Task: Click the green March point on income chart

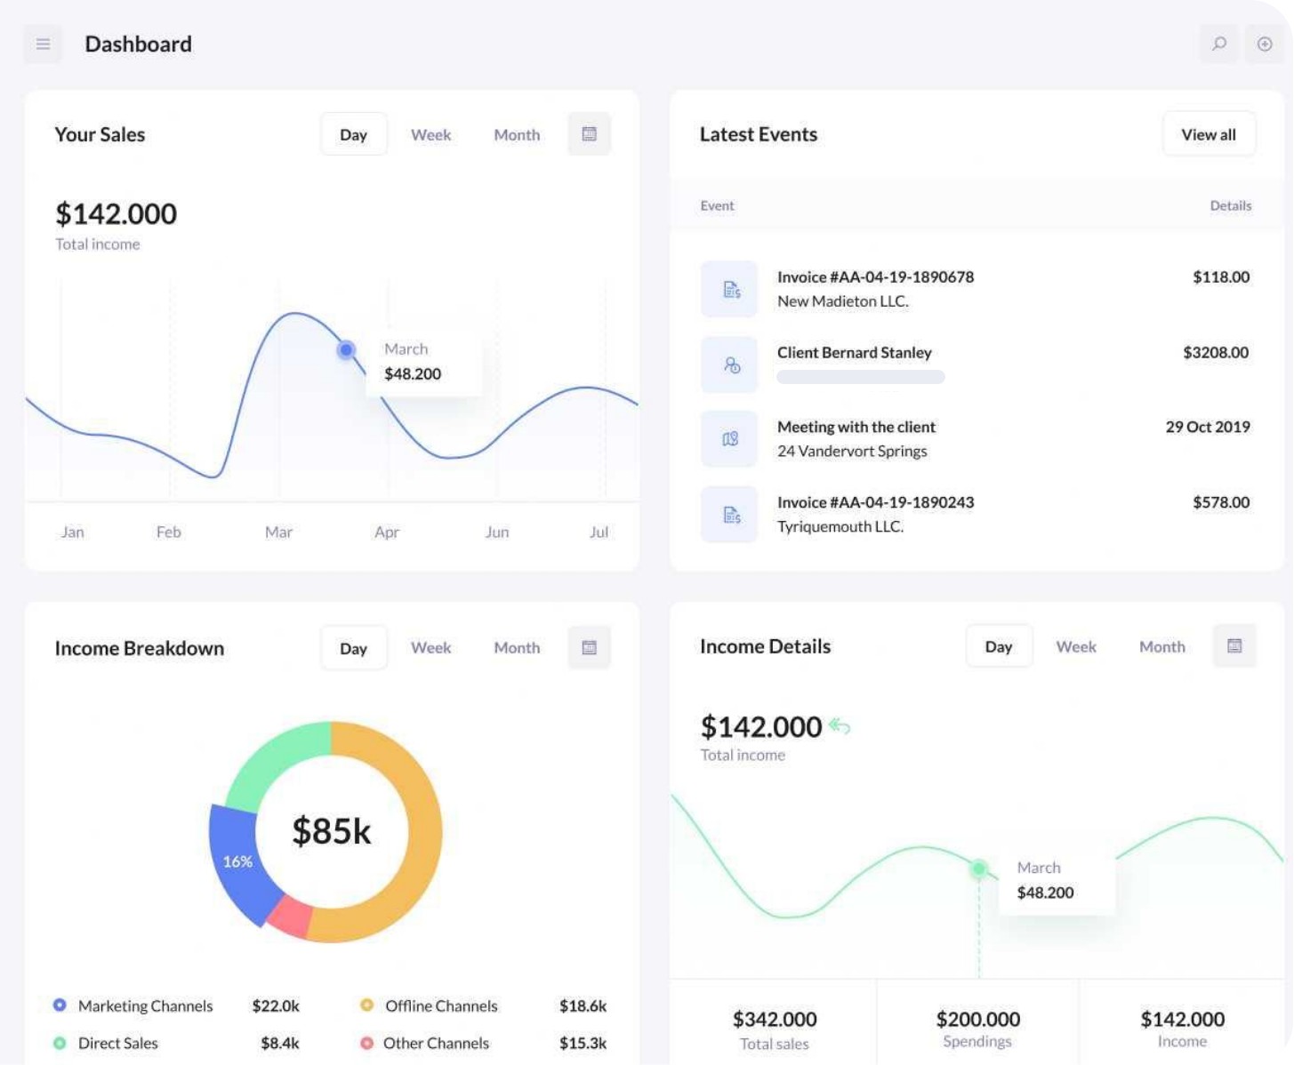Action: [978, 869]
